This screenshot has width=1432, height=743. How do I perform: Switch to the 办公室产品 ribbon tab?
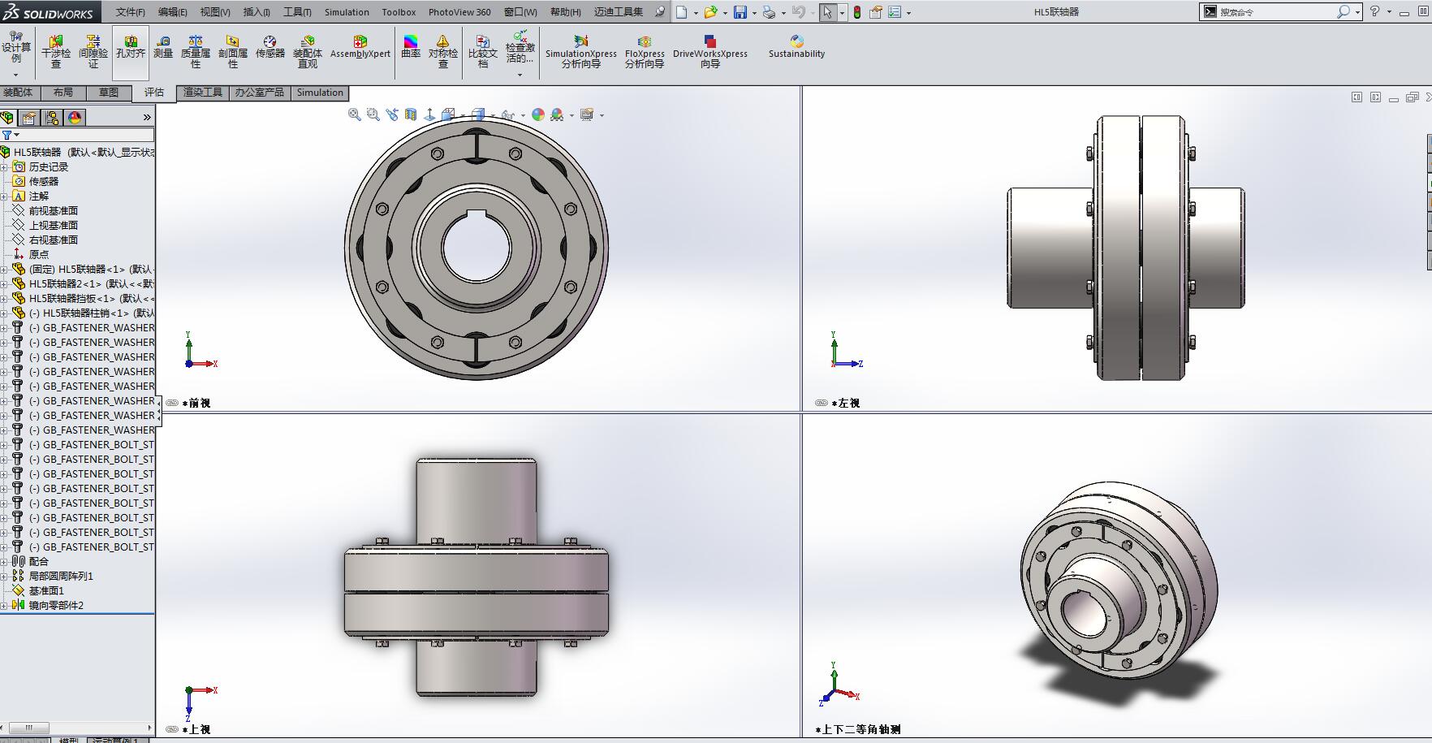pyautogui.click(x=260, y=93)
